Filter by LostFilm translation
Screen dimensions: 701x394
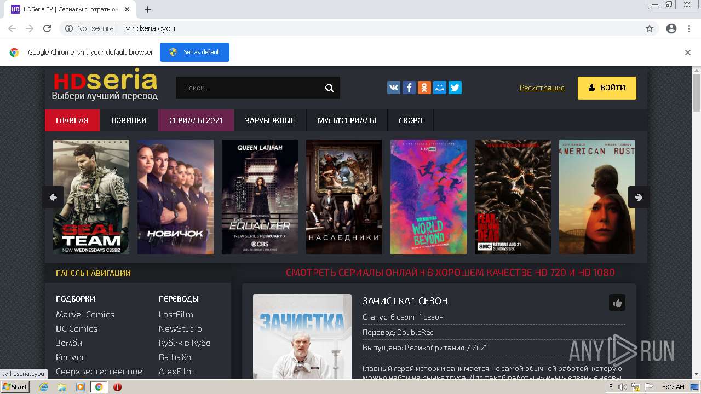click(x=176, y=315)
